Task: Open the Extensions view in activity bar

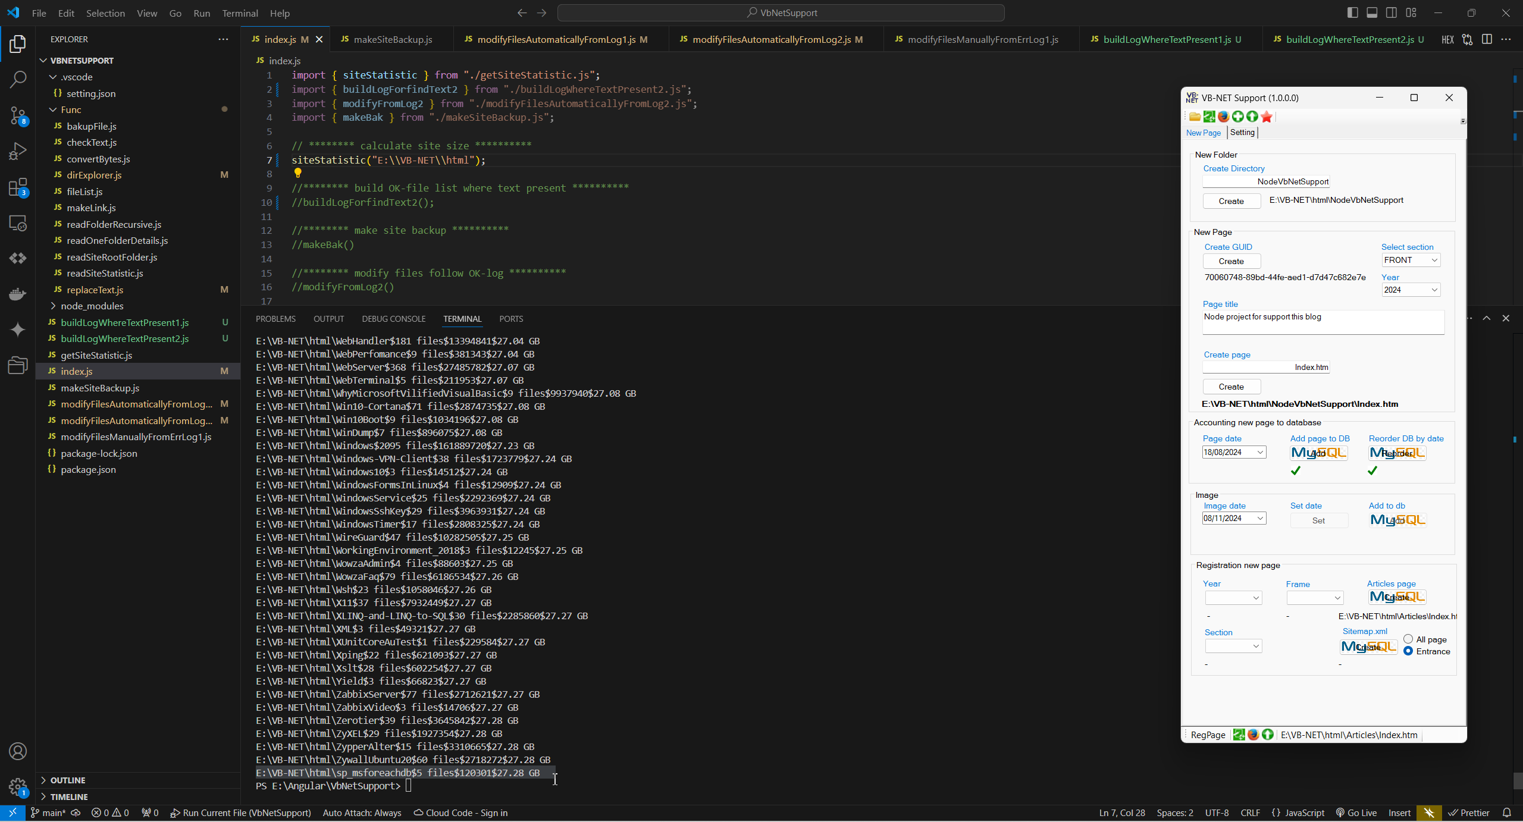Action: point(18,188)
